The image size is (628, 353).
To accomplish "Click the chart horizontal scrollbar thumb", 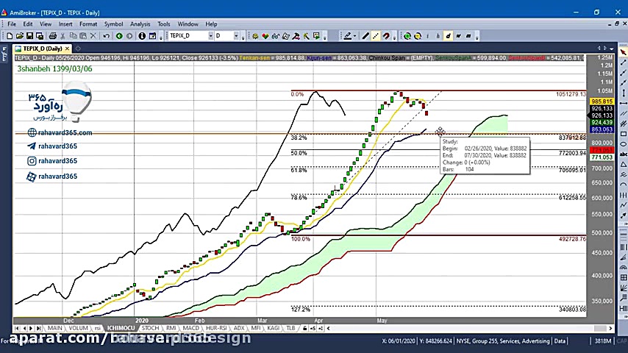I will pyautogui.click(x=600, y=328).
